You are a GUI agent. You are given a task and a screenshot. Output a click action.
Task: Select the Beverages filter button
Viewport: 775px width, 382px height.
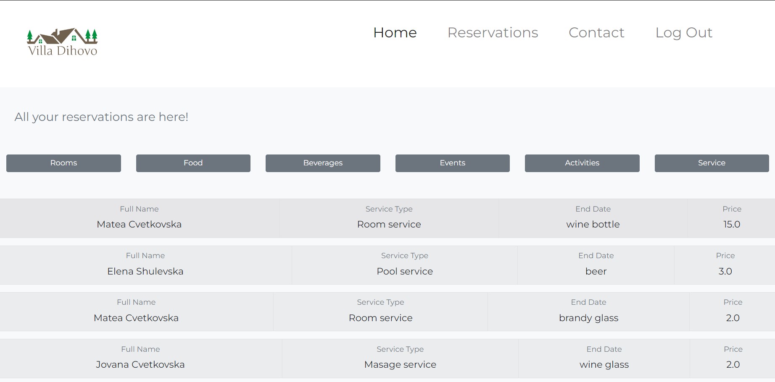point(323,163)
